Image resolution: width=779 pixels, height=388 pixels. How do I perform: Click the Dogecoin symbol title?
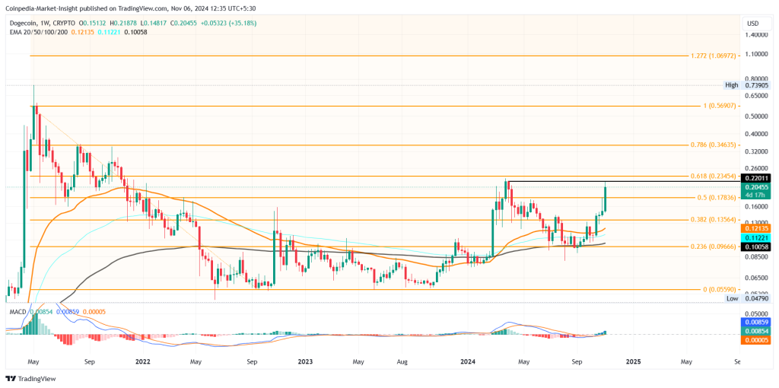[x=43, y=24]
